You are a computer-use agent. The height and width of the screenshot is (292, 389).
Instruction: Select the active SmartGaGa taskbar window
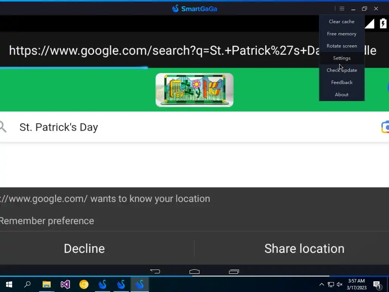coord(140,284)
